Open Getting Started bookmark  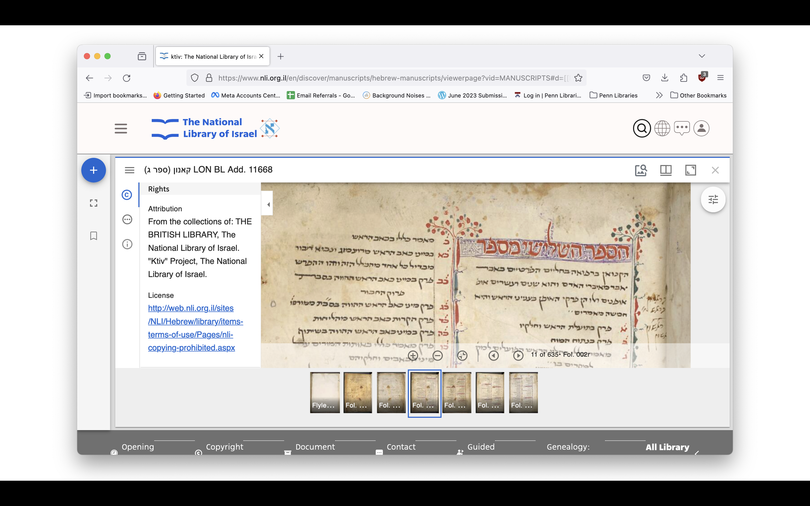179,95
